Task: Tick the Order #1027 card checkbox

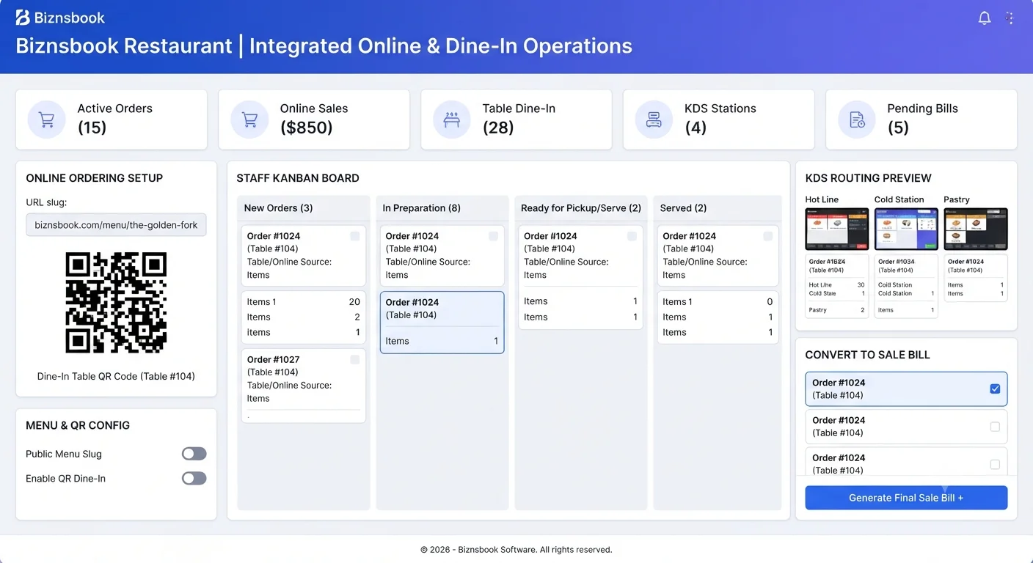Action: click(355, 359)
